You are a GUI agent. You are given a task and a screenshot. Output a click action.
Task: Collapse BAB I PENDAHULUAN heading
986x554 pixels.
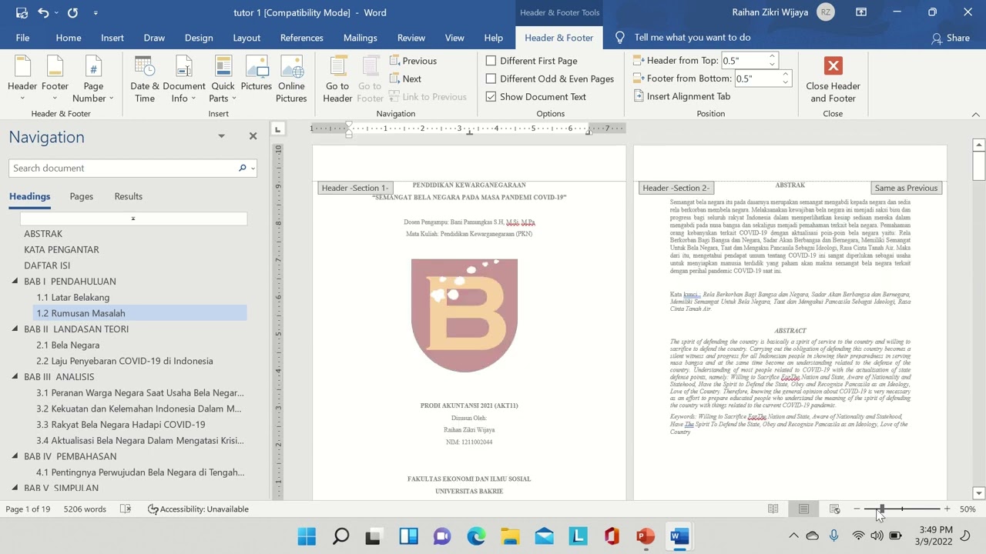tap(15, 282)
